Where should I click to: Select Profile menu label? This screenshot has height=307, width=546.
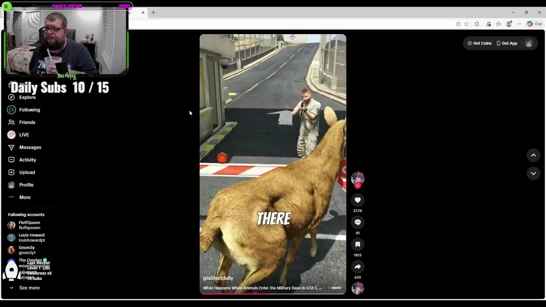click(x=26, y=185)
